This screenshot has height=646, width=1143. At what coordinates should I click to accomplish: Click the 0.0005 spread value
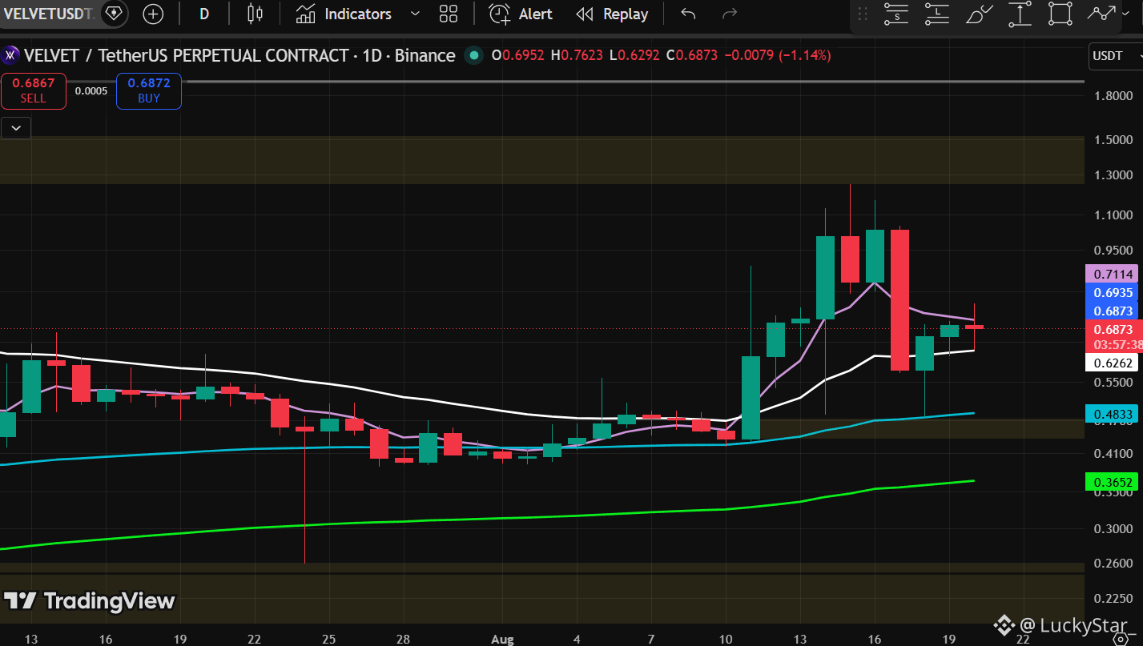[91, 90]
